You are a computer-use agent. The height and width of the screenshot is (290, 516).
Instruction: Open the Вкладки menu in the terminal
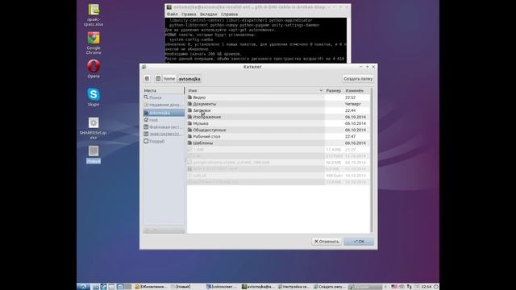208,14
